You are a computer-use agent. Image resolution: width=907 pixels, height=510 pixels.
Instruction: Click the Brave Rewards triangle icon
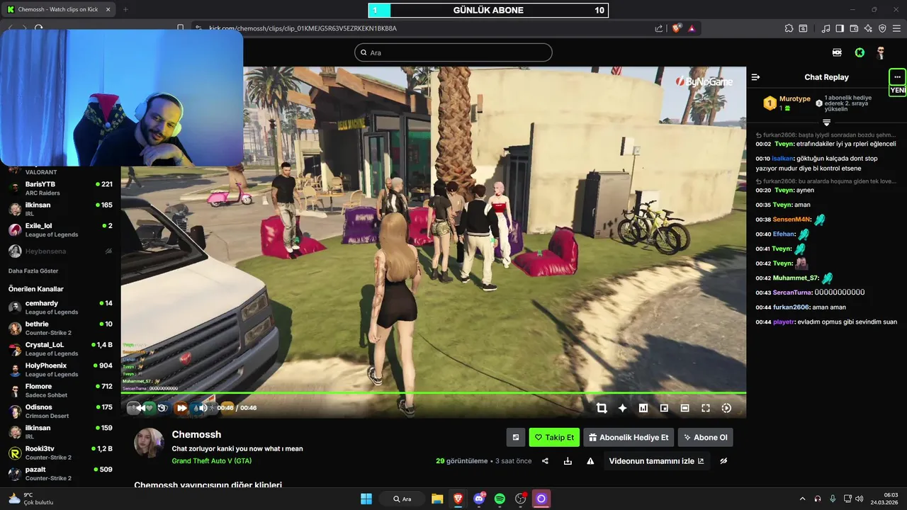(x=691, y=28)
